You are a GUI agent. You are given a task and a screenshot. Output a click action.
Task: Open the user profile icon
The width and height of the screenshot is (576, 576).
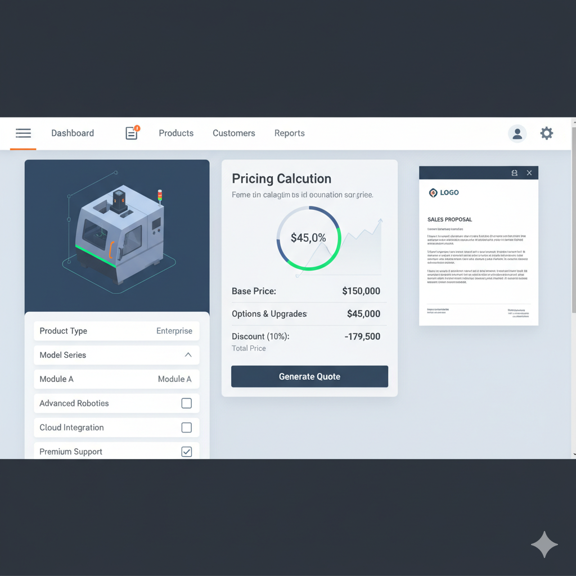click(x=517, y=133)
